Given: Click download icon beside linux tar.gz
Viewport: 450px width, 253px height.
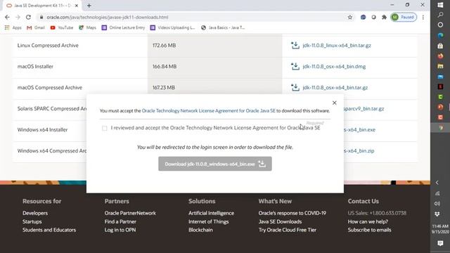Looking at the screenshot, I should pos(295,45).
